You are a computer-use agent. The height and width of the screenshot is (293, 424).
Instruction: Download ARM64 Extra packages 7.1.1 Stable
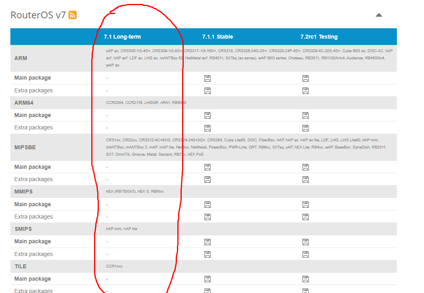pyautogui.click(x=207, y=128)
